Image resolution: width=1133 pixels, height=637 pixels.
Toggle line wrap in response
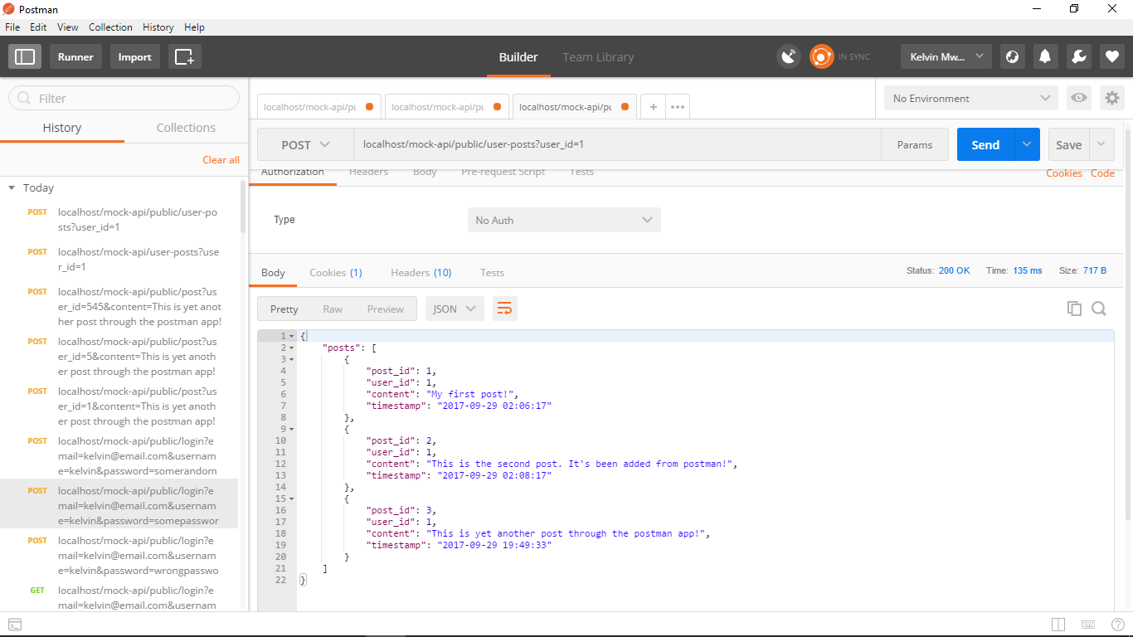505,309
